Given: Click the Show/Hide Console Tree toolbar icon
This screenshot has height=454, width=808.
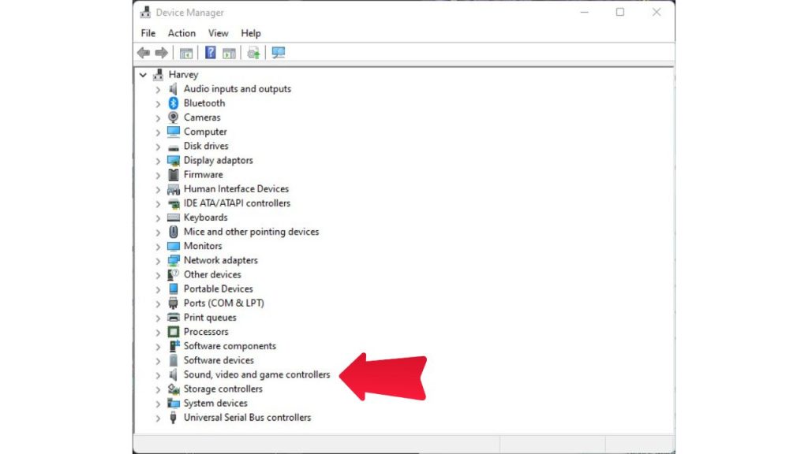Looking at the screenshot, I should 186,53.
